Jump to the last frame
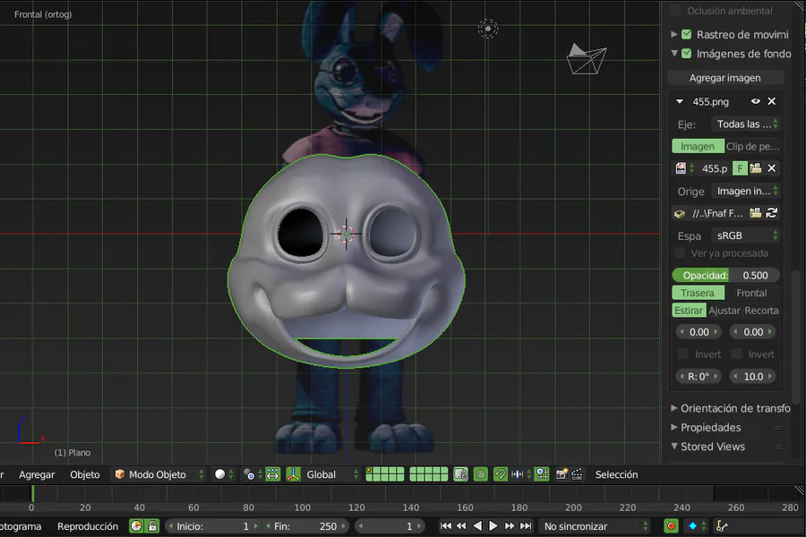The image size is (806, 537). pyautogui.click(x=526, y=525)
